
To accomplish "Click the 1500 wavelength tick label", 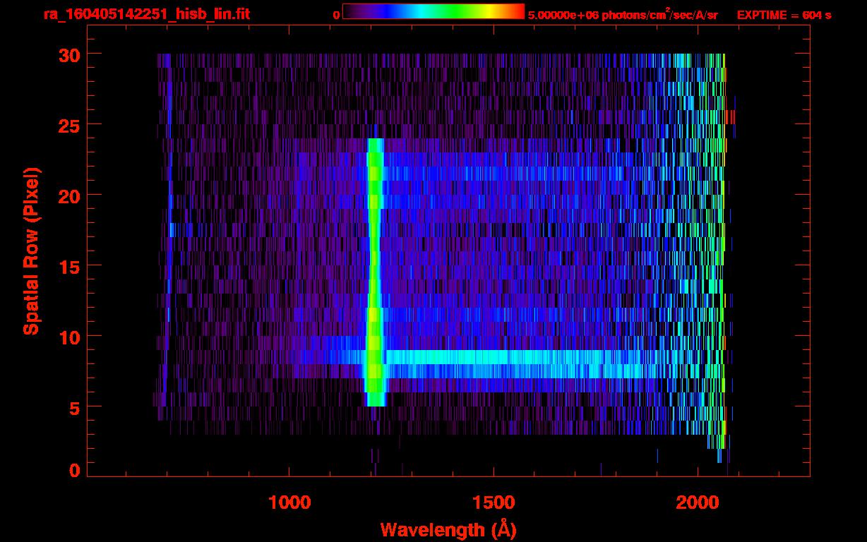I will pyautogui.click(x=494, y=502).
